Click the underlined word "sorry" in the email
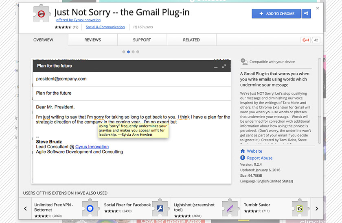 pos(99,117)
